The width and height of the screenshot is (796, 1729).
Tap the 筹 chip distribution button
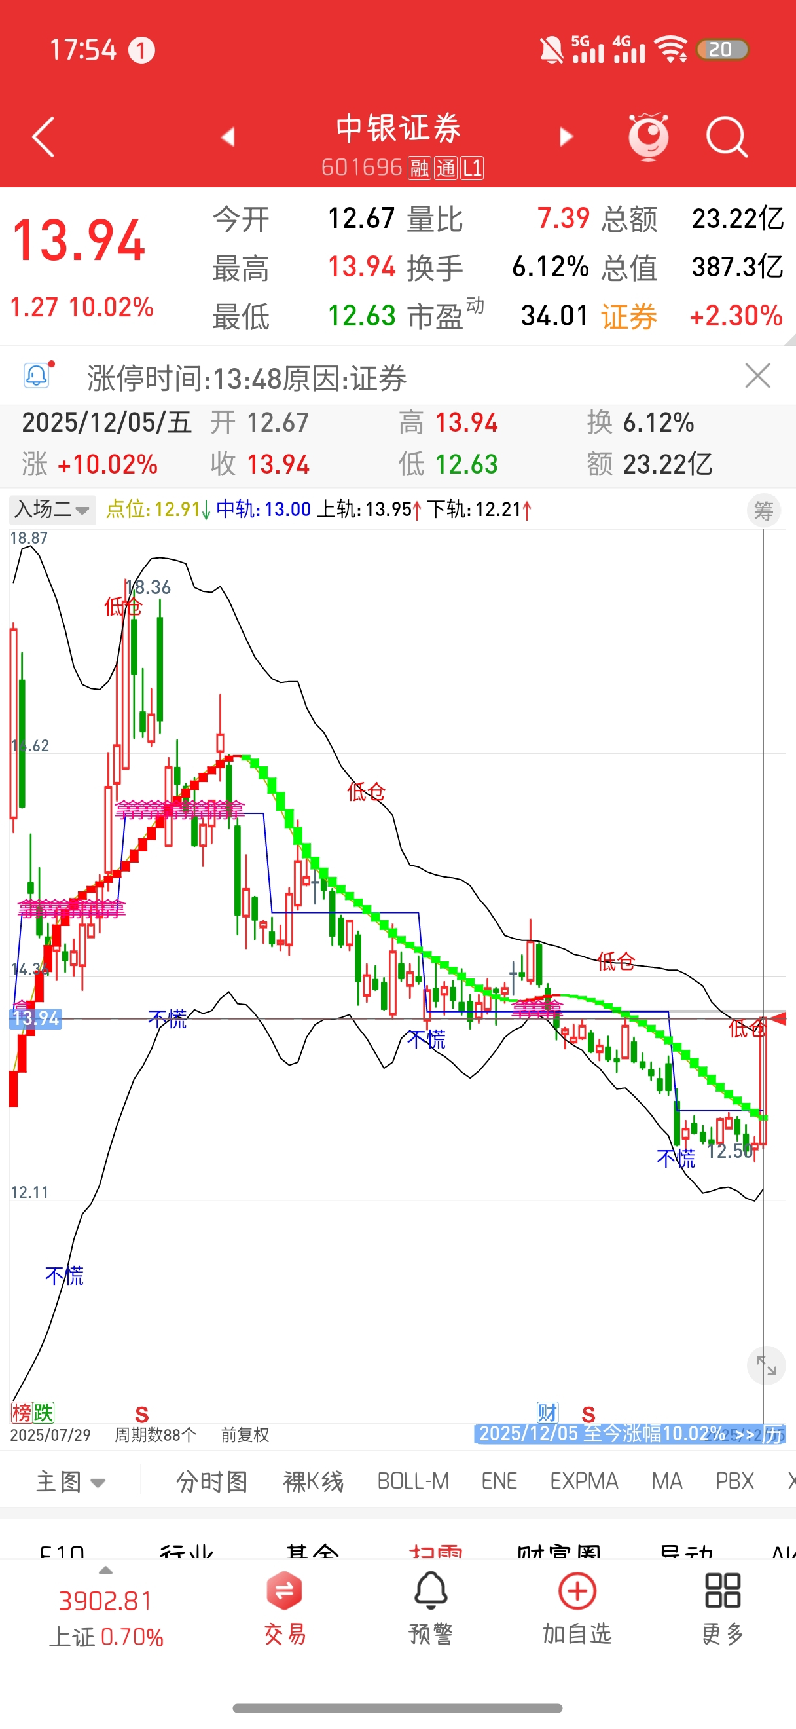point(764,511)
